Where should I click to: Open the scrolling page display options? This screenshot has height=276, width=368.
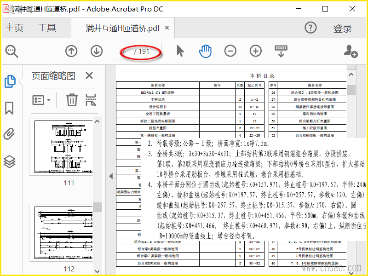coord(281,51)
